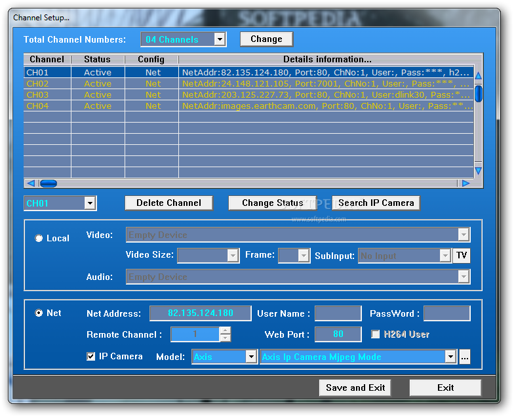The width and height of the screenshot is (514, 417).
Task: Click the Search IP Camera button
Action: point(376,203)
